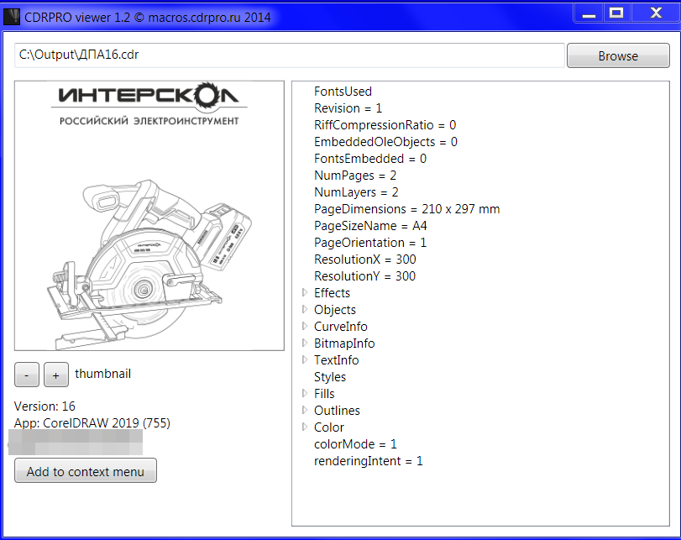The width and height of the screenshot is (681, 540).
Task: Increase thumbnail size with plus button
Action: pyautogui.click(x=56, y=375)
